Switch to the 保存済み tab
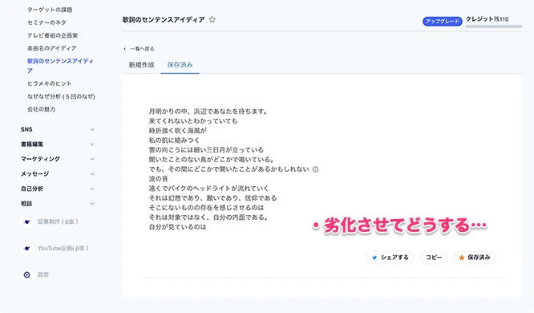Image resolution: width=534 pixels, height=313 pixels. point(180,65)
